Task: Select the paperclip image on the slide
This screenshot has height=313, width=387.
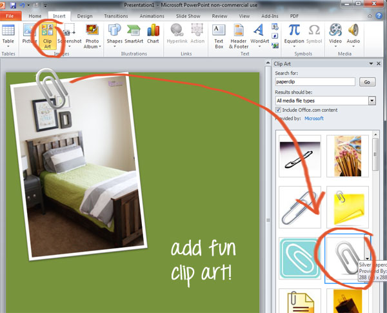Action: pos(52,88)
